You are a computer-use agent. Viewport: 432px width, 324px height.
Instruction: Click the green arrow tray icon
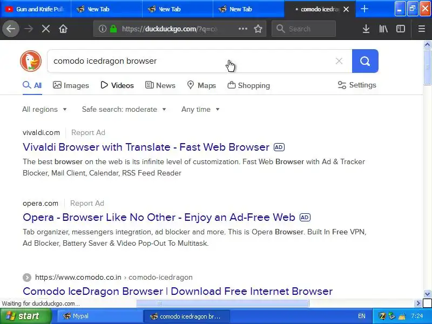pyautogui.click(x=392, y=316)
